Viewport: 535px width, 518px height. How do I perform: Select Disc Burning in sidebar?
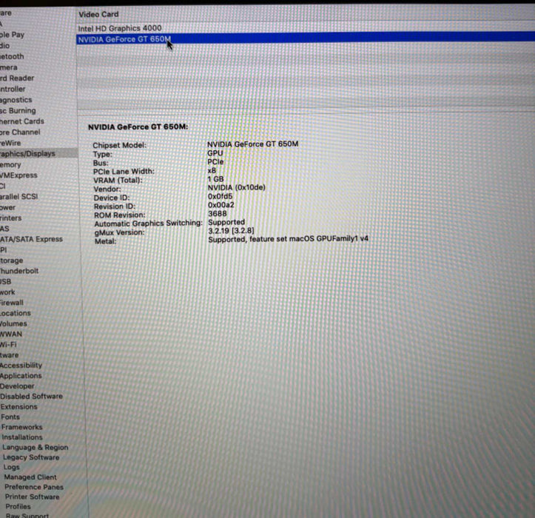tap(18, 110)
